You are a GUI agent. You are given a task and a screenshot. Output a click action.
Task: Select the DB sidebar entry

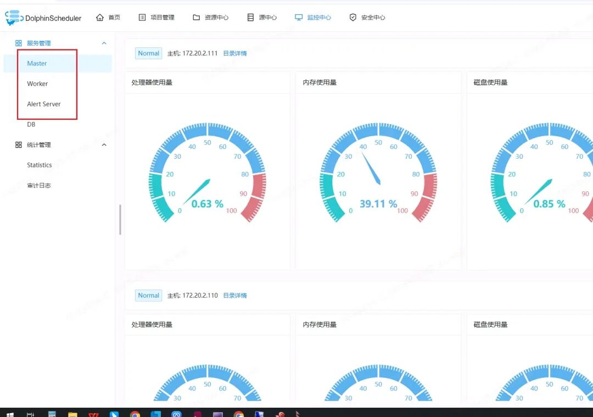click(x=31, y=125)
